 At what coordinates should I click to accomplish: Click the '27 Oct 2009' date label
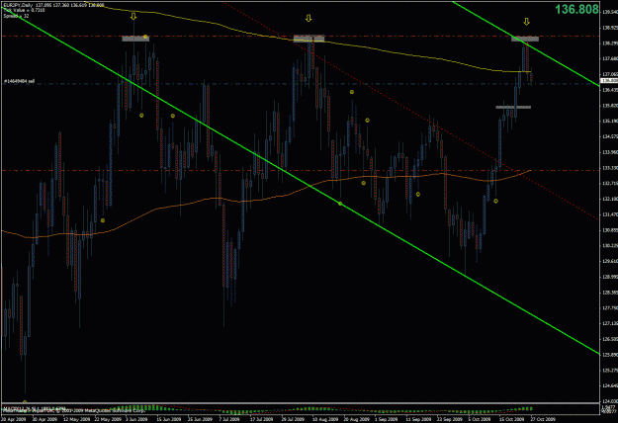coord(543,419)
